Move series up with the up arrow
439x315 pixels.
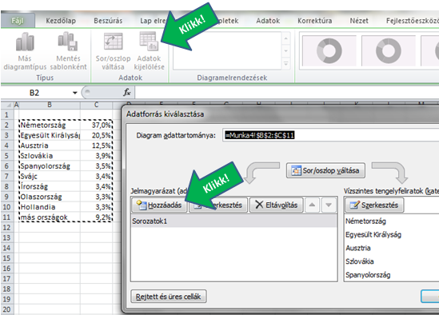coord(312,205)
